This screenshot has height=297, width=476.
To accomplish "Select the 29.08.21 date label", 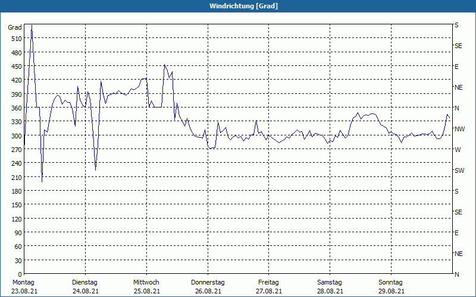I will click(391, 291).
